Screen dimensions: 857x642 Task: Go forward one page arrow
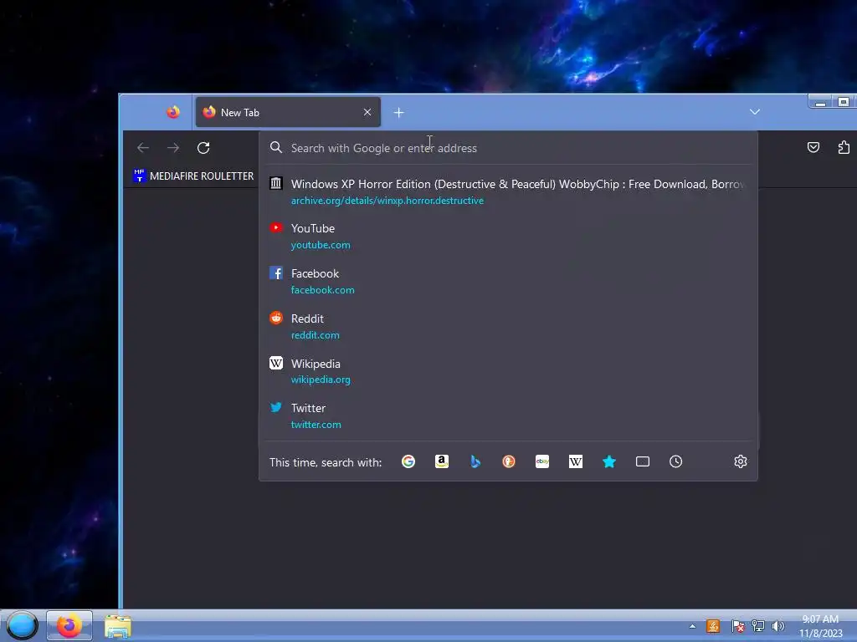coord(173,148)
